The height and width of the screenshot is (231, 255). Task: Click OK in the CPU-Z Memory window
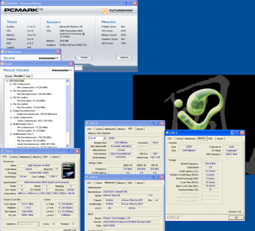236,217
